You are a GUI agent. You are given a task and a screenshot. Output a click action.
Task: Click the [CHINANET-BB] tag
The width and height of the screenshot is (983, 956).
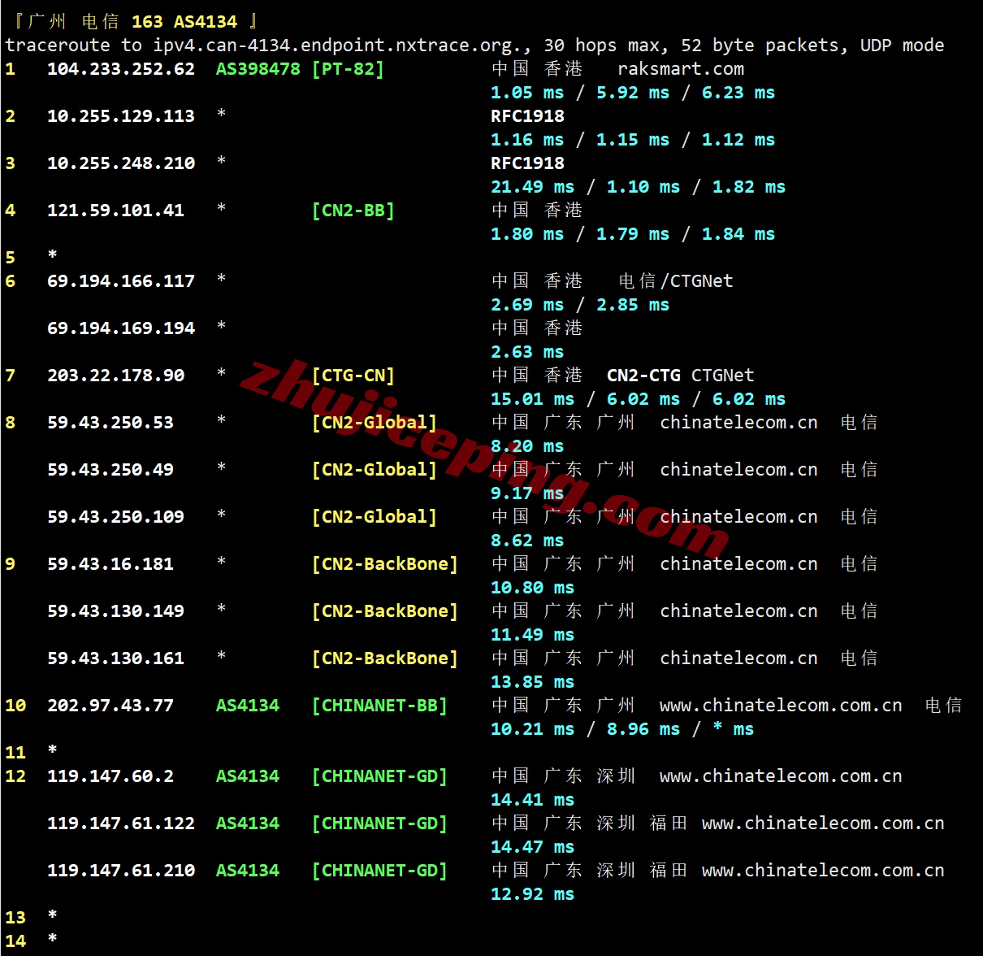(379, 706)
